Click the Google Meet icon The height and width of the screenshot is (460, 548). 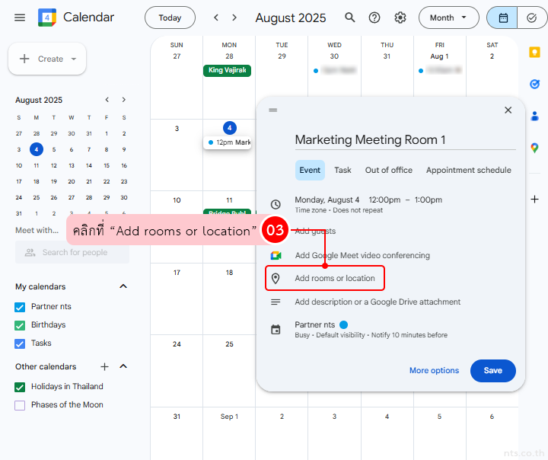tap(276, 256)
